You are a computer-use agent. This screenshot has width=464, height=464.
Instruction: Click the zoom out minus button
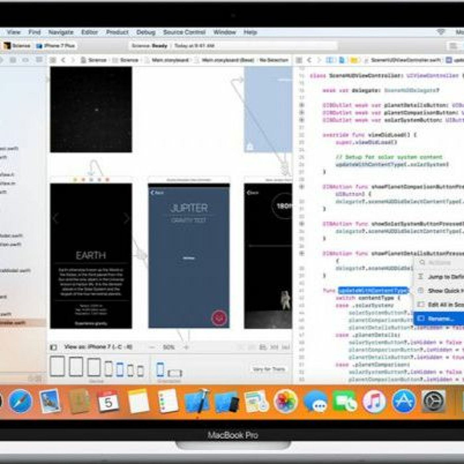pos(152,347)
